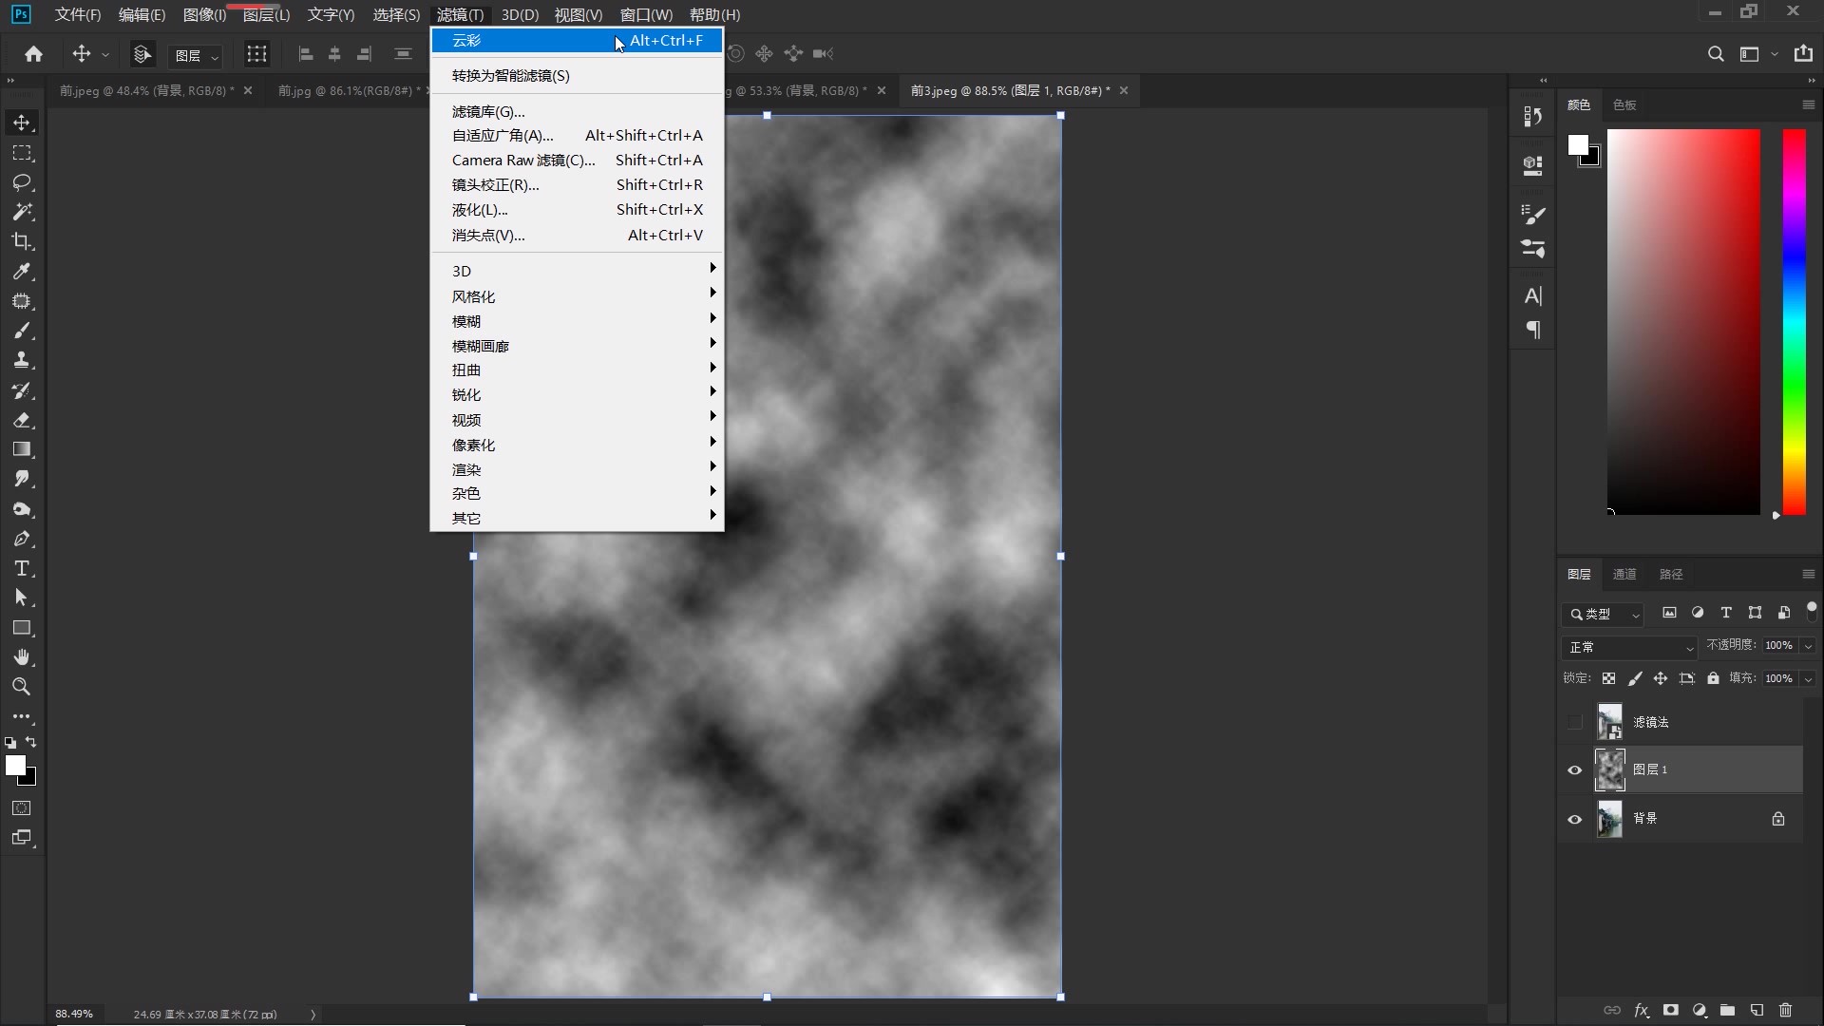The image size is (1824, 1026).
Task: Expand the 杂色 submenu
Action: pyautogui.click(x=578, y=493)
